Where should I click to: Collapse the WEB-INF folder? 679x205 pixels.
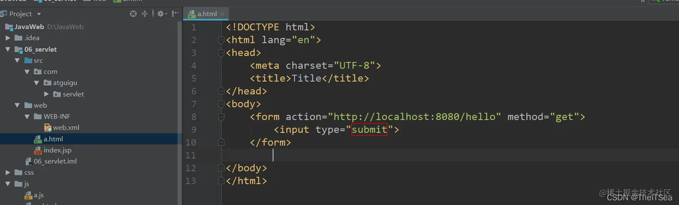point(27,116)
